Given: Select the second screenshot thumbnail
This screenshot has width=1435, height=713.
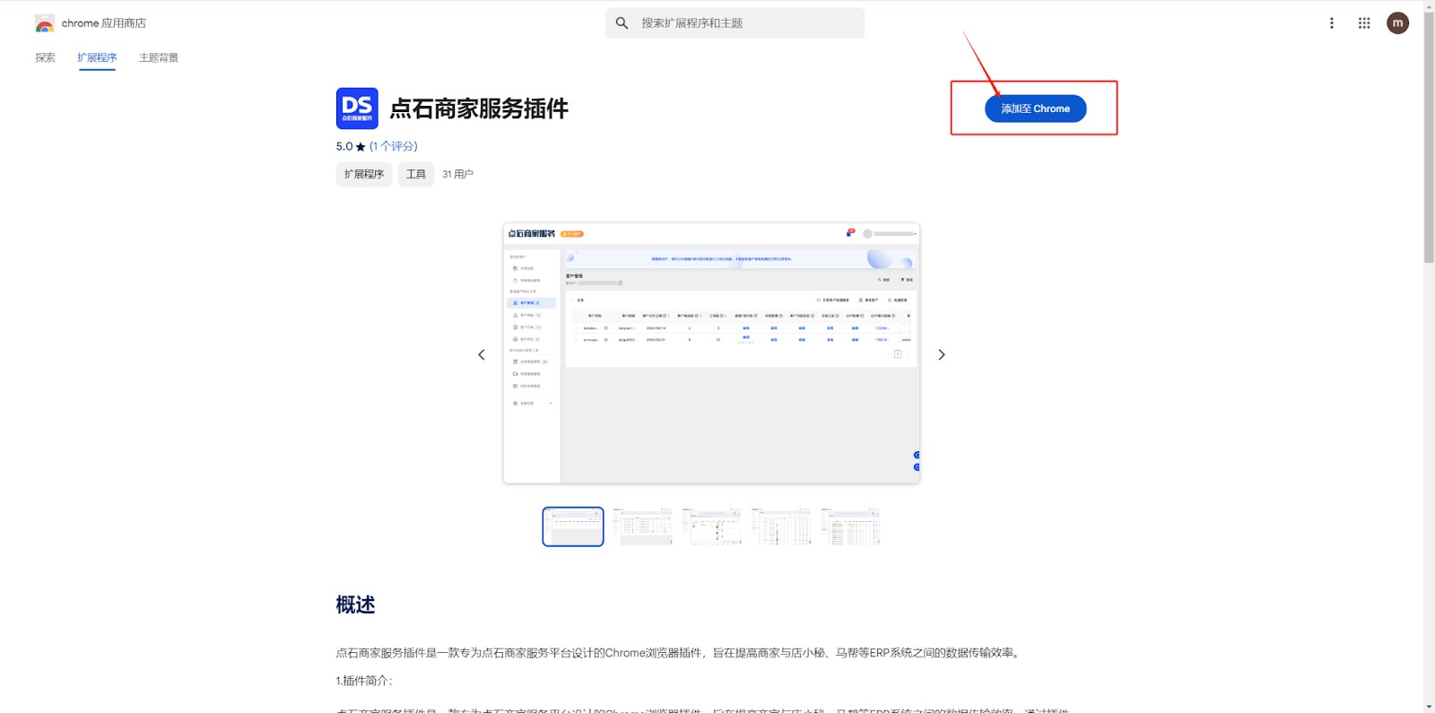Looking at the screenshot, I should [x=642, y=526].
